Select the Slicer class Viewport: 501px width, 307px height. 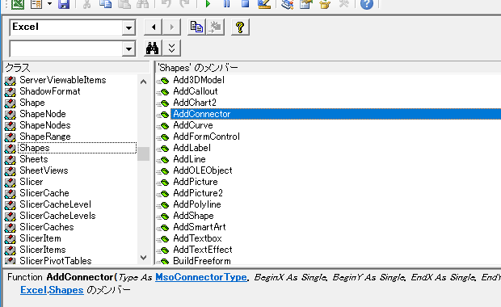pyautogui.click(x=31, y=182)
